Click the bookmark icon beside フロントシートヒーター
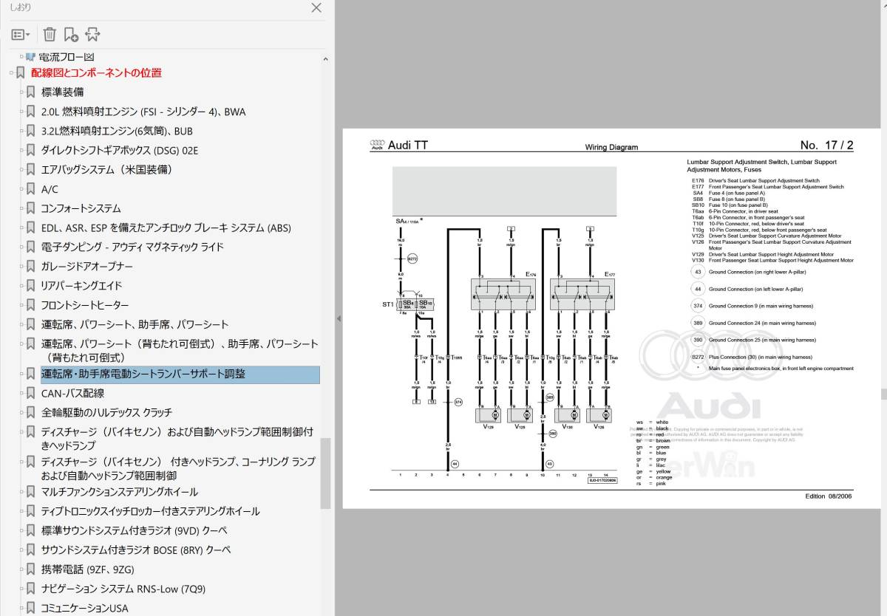Image resolution: width=887 pixels, height=616 pixels. pyautogui.click(x=30, y=305)
